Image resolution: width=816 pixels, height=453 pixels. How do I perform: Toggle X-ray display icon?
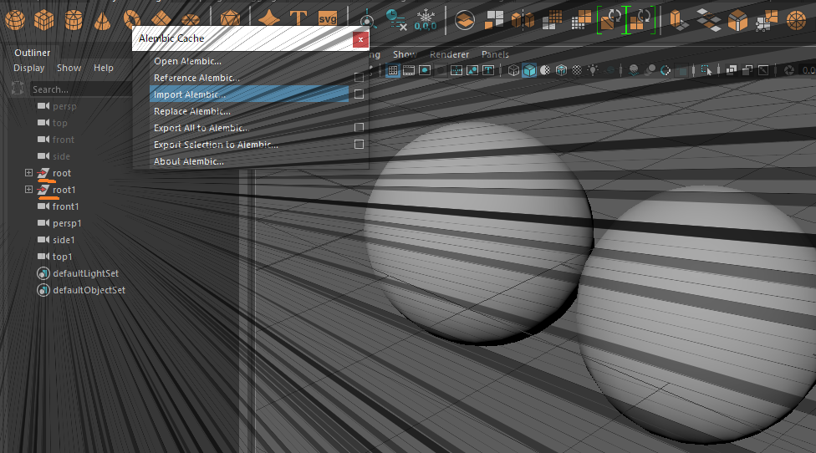click(732, 70)
